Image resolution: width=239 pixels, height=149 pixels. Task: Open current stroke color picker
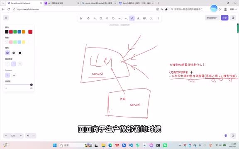(x=30, y=32)
